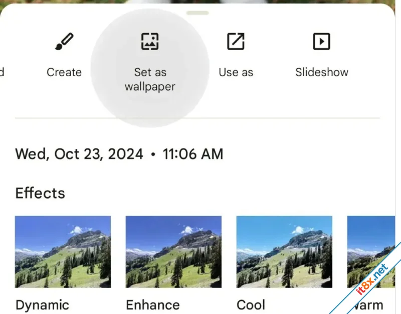Apply the Dynamic effect thumbnail
This screenshot has width=401, height=314.
coord(63,252)
